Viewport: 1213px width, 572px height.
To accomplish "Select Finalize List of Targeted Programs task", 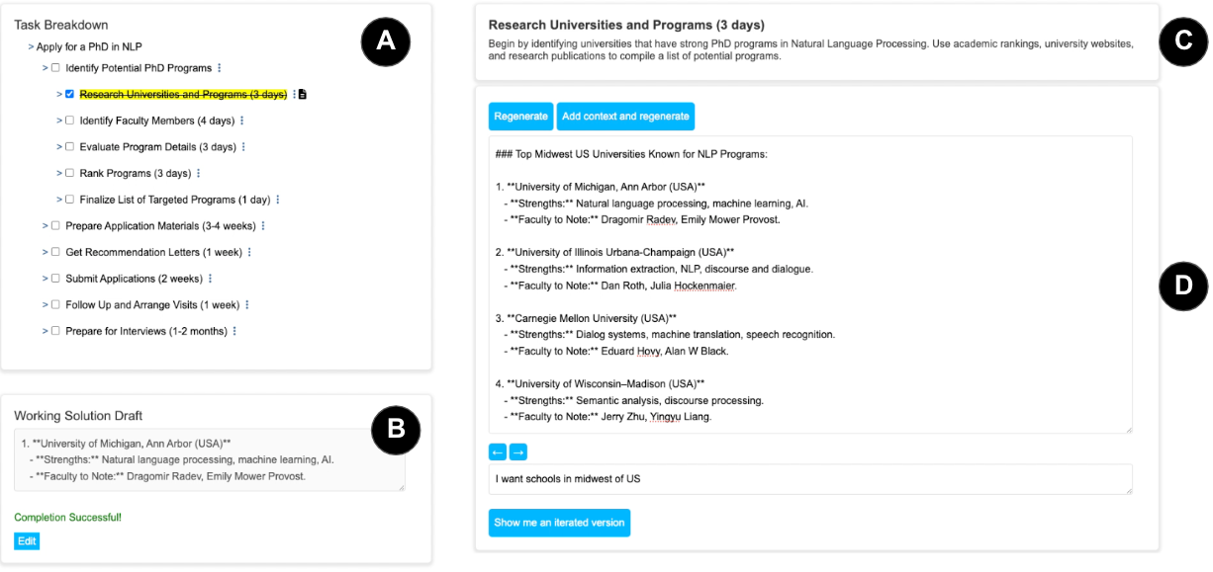I will (174, 200).
